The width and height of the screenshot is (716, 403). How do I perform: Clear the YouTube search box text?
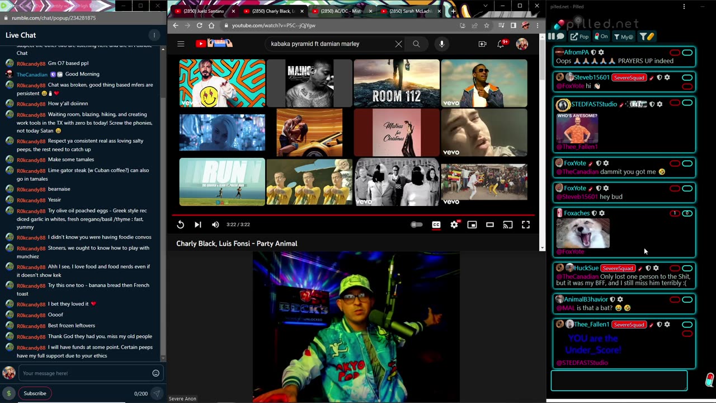pyautogui.click(x=398, y=44)
